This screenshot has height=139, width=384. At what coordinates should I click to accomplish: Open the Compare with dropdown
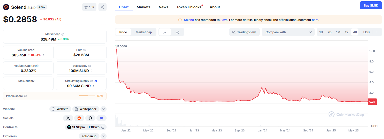(x=288, y=32)
